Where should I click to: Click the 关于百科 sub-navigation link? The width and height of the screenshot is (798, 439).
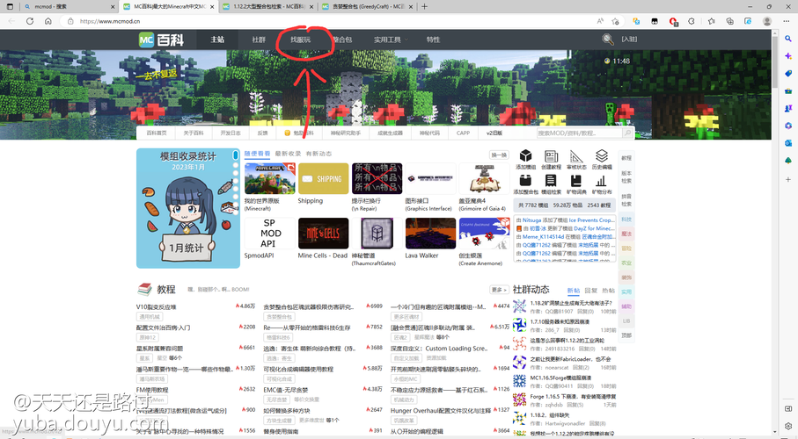(194, 133)
